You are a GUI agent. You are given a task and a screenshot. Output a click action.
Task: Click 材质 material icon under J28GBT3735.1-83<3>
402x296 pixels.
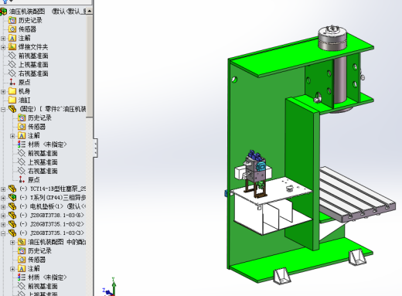pos(22,277)
